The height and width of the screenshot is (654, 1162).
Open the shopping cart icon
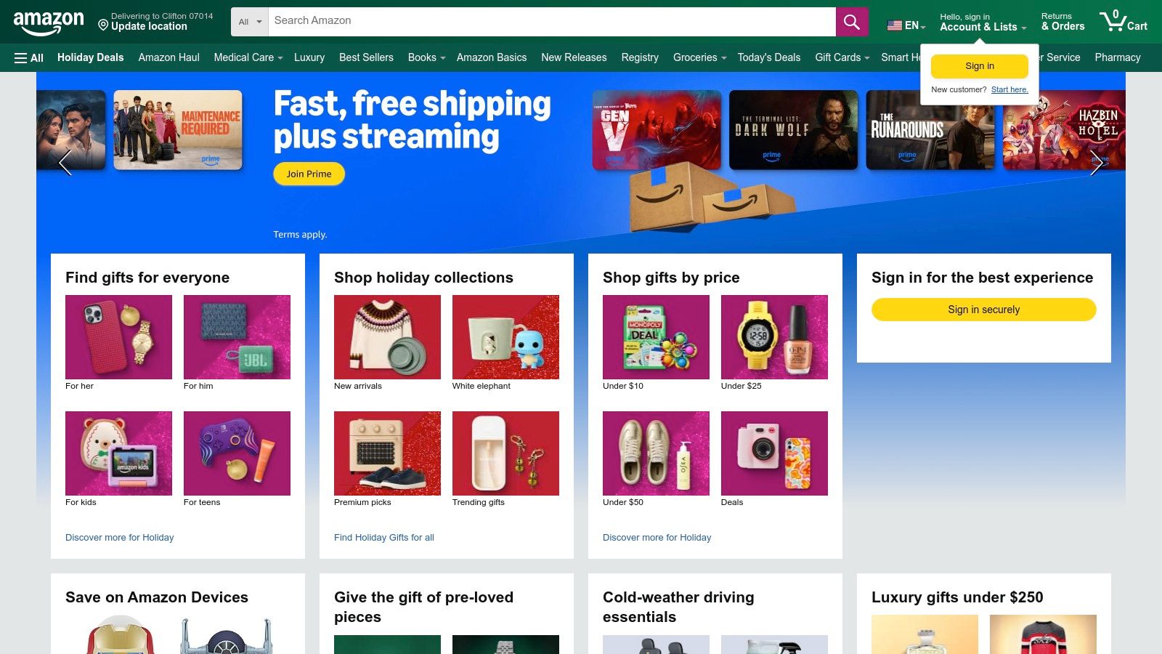click(x=1123, y=21)
